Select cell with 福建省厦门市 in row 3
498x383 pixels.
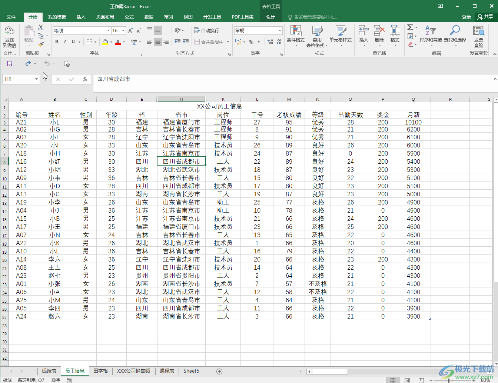[x=181, y=122]
